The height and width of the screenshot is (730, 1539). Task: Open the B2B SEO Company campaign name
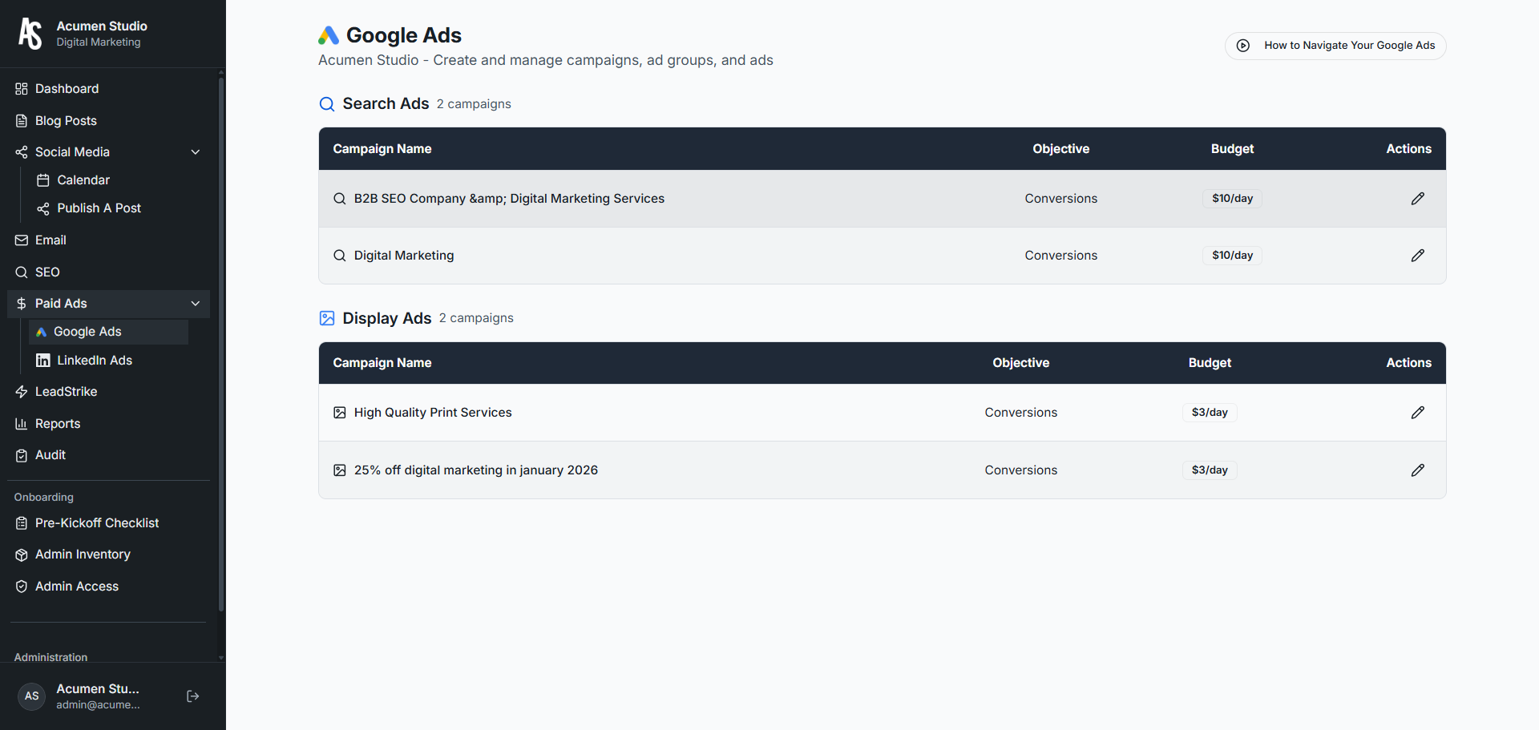coord(509,199)
